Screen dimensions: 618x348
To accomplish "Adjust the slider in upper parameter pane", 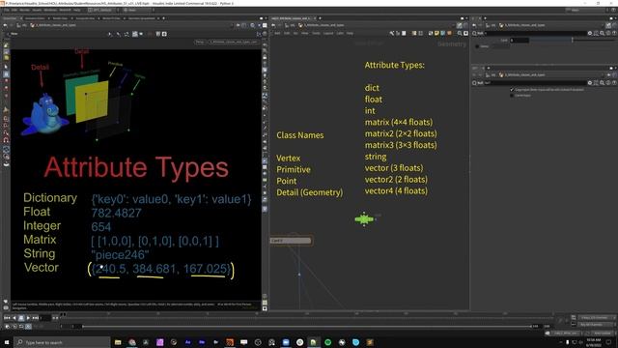I will 572,41.
